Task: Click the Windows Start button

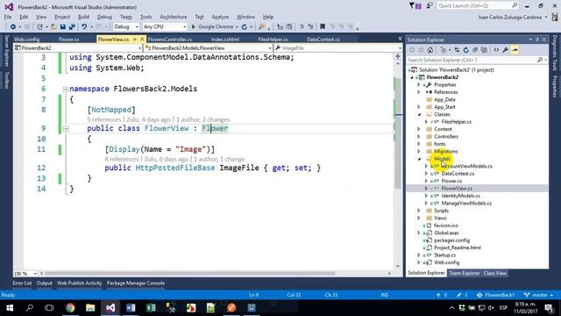Action: click(10, 307)
